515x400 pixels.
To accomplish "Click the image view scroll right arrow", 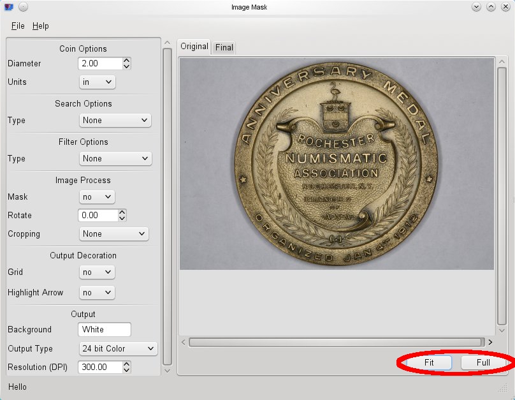I will coord(490,343).
